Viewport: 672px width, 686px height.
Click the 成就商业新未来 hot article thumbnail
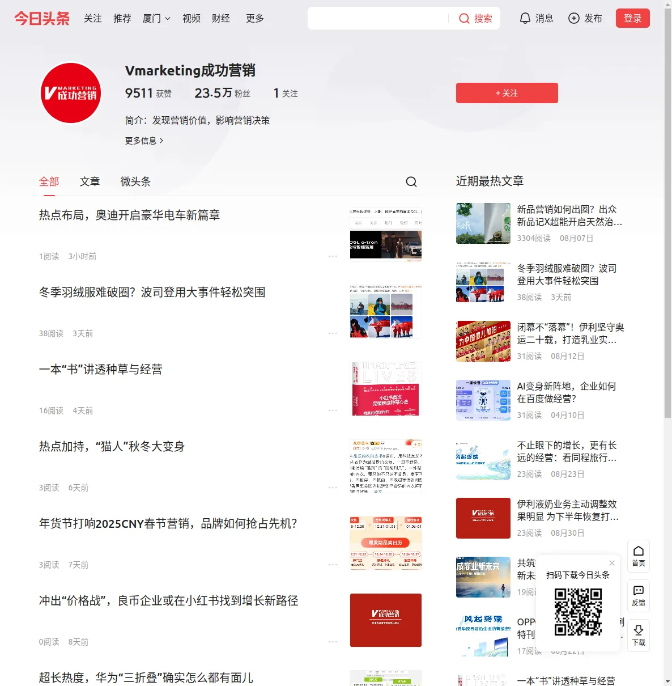(483, 577)
